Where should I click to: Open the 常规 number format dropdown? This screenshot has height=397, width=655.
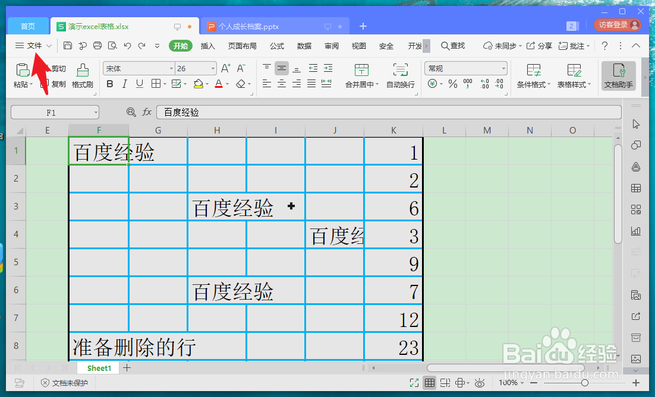(x=465, y=68)
